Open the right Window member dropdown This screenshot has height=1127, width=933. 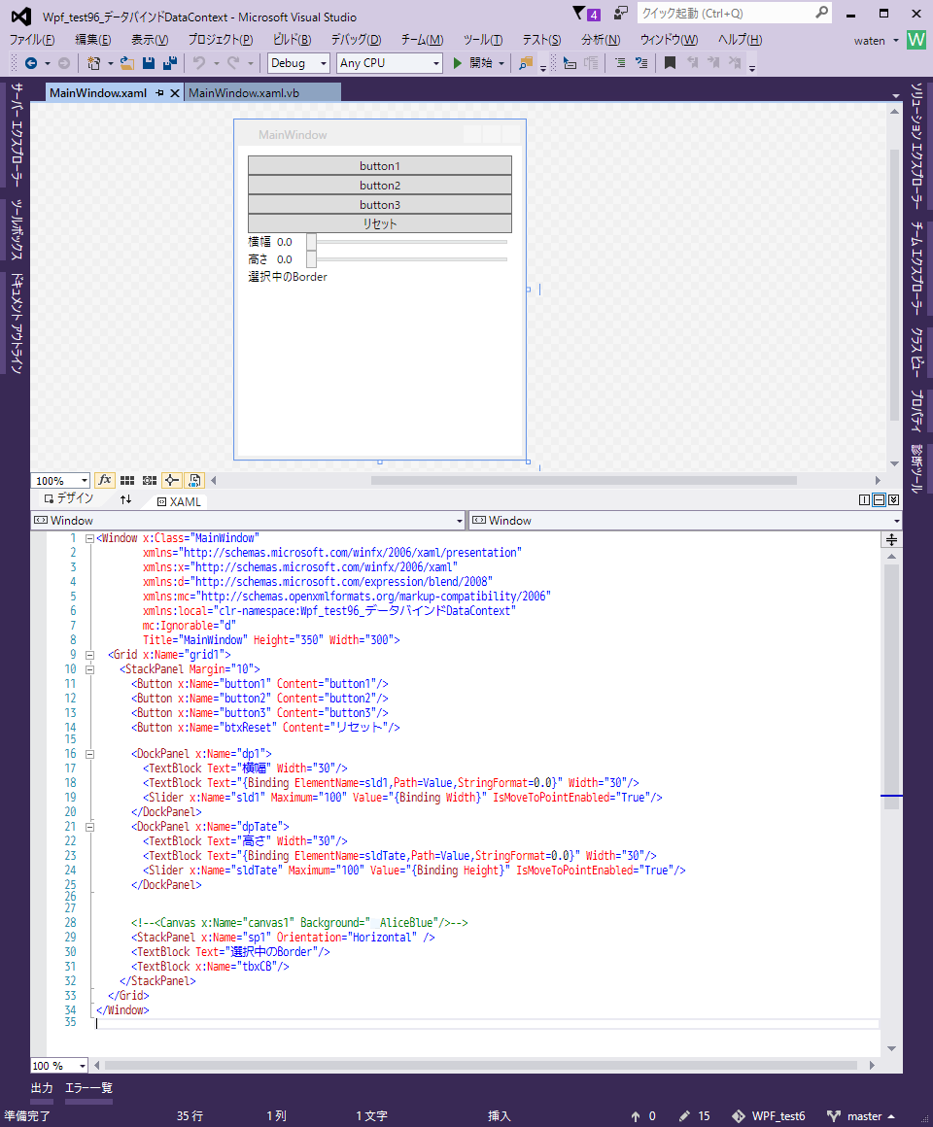[x=686, y=521]
